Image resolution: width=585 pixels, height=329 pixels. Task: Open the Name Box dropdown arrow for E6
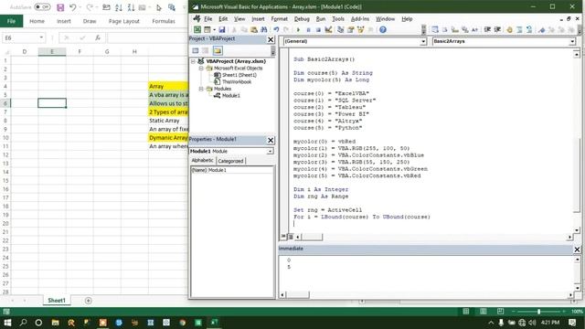[x=41, y=37]
